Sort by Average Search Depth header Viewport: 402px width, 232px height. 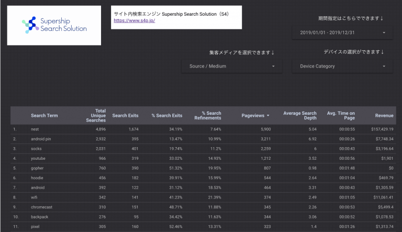(300, 116)
